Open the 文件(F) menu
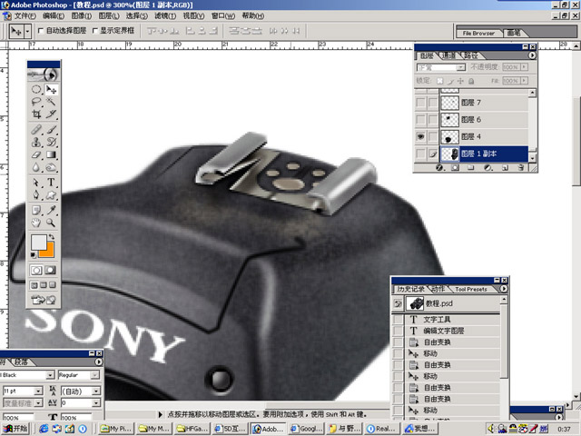 (x=25, y=16)
